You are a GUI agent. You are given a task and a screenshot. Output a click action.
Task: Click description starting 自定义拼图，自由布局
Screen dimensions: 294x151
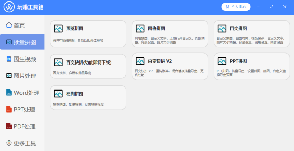pyautogui.click(x=251, y=40)
